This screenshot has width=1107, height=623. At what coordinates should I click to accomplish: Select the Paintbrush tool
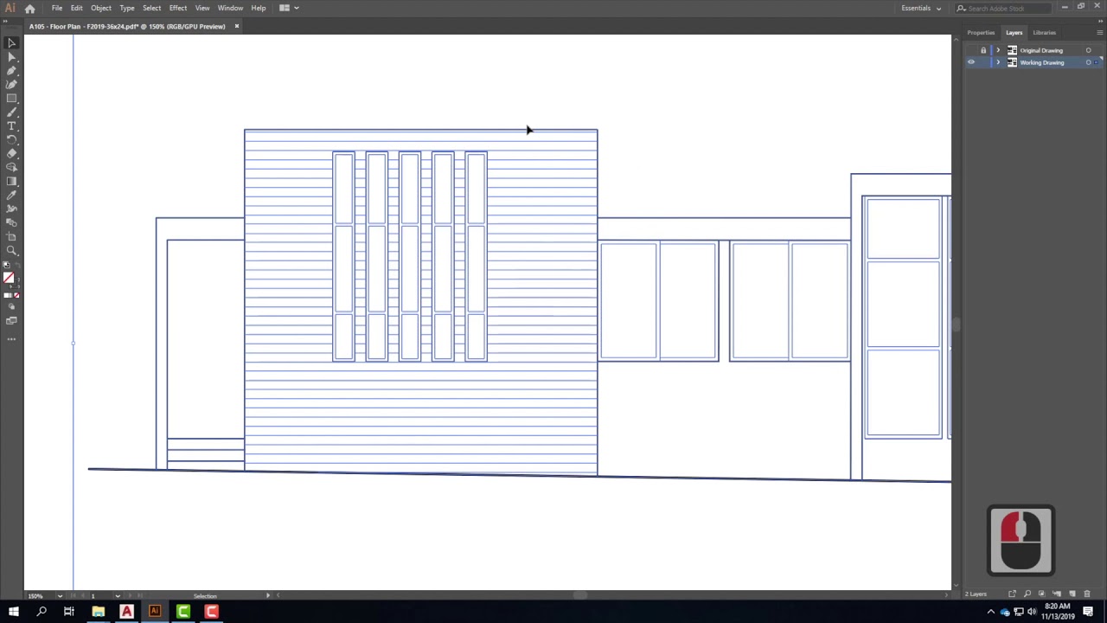click(11, 112)
